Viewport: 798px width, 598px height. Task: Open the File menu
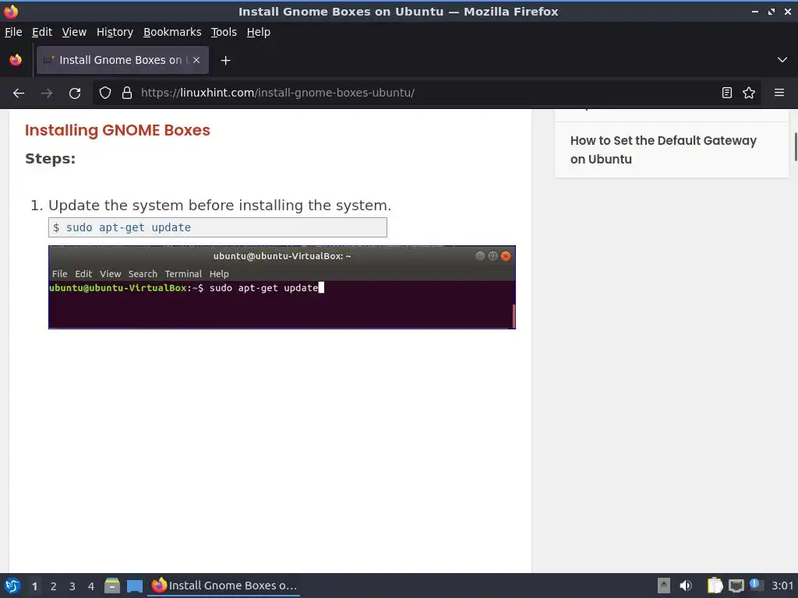[13, 32]
